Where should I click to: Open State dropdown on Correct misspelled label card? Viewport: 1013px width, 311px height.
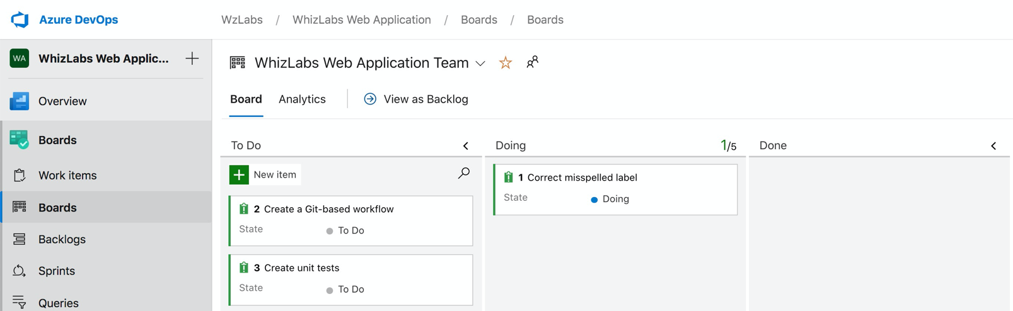(x=610, y=199)
